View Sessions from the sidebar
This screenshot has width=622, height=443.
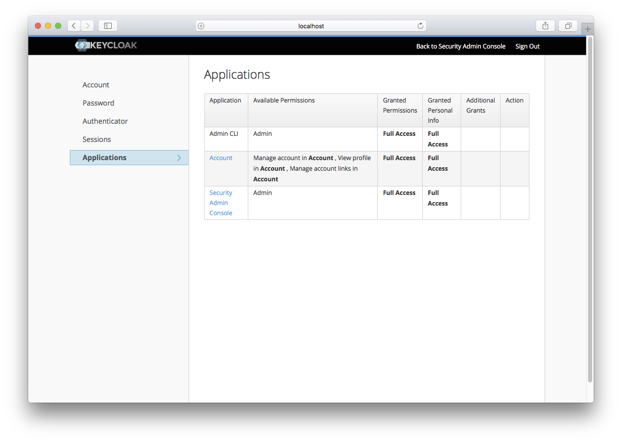click(x=97, y=139)
